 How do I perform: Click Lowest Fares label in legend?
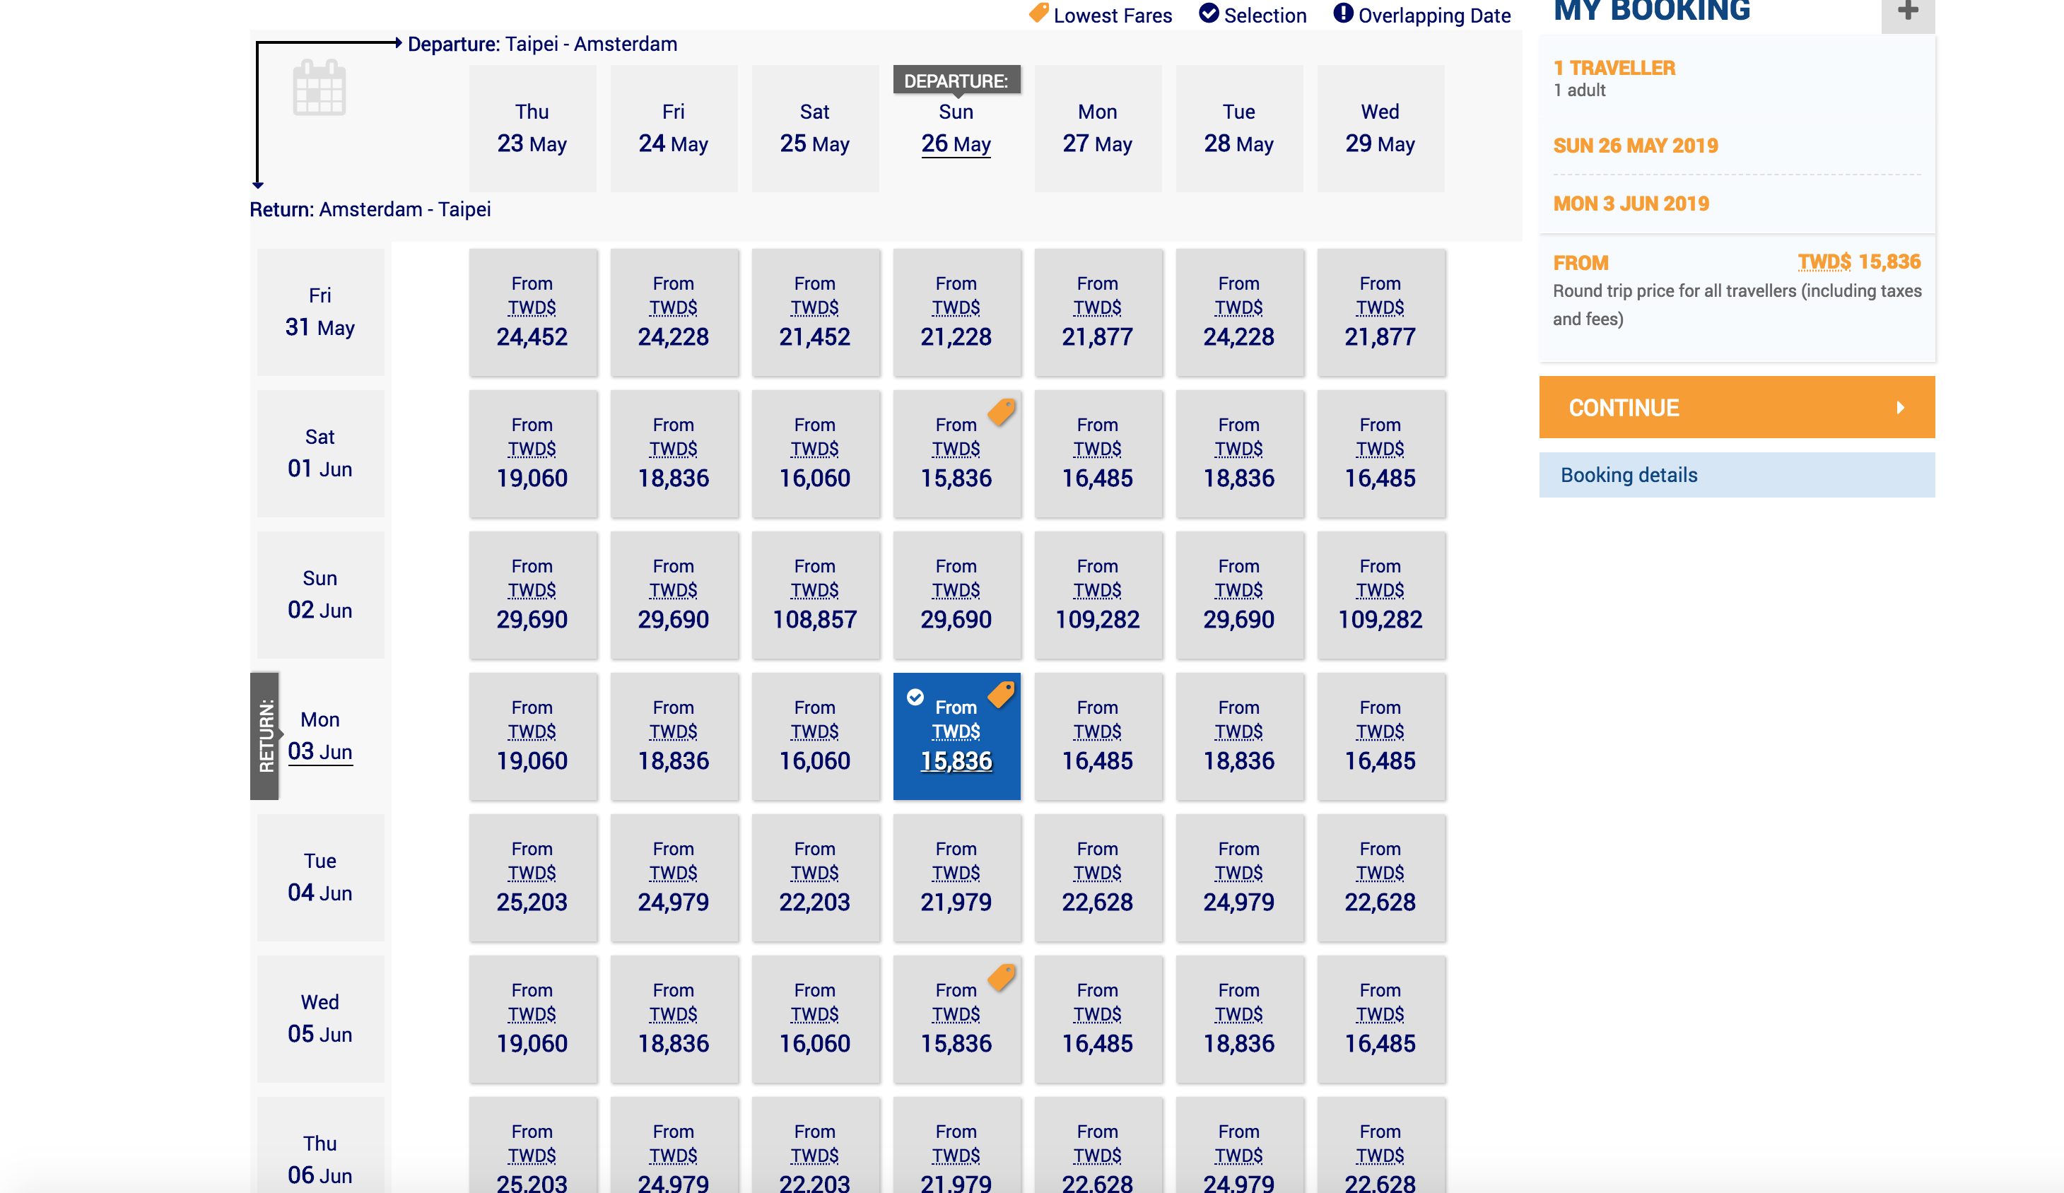(1115, 17)
